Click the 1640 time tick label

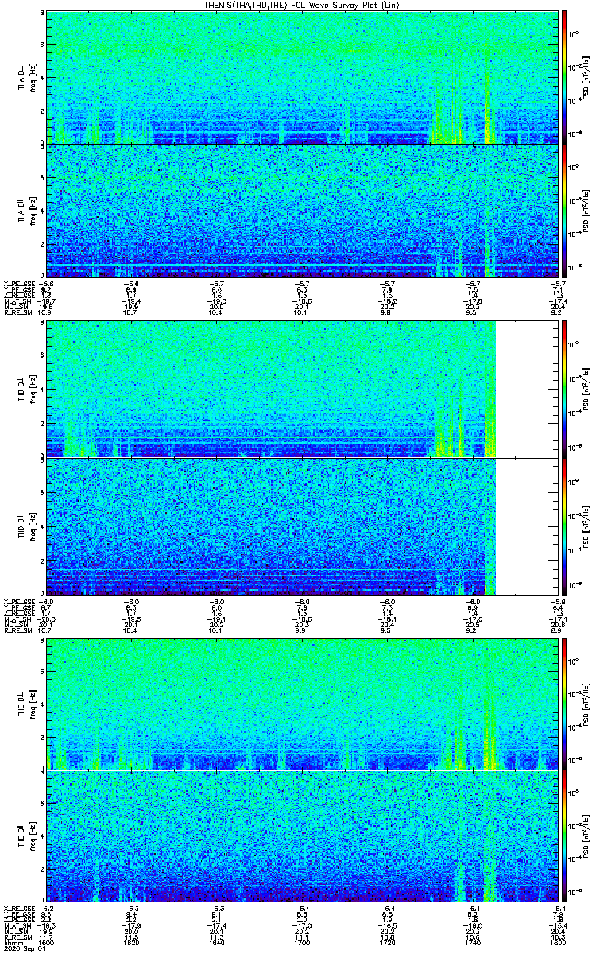219,943
